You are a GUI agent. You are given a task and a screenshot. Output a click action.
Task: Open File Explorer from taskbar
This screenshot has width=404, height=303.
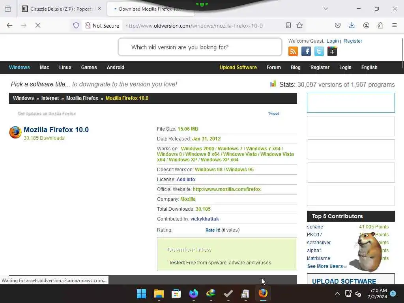click(159, 294)
